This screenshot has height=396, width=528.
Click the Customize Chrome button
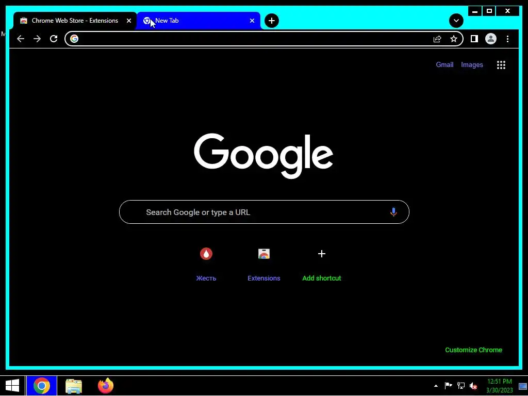click(x=473, y=350)
